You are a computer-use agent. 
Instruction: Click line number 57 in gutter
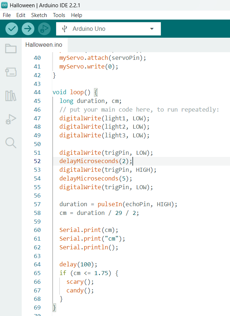click(x=37, y=204)
